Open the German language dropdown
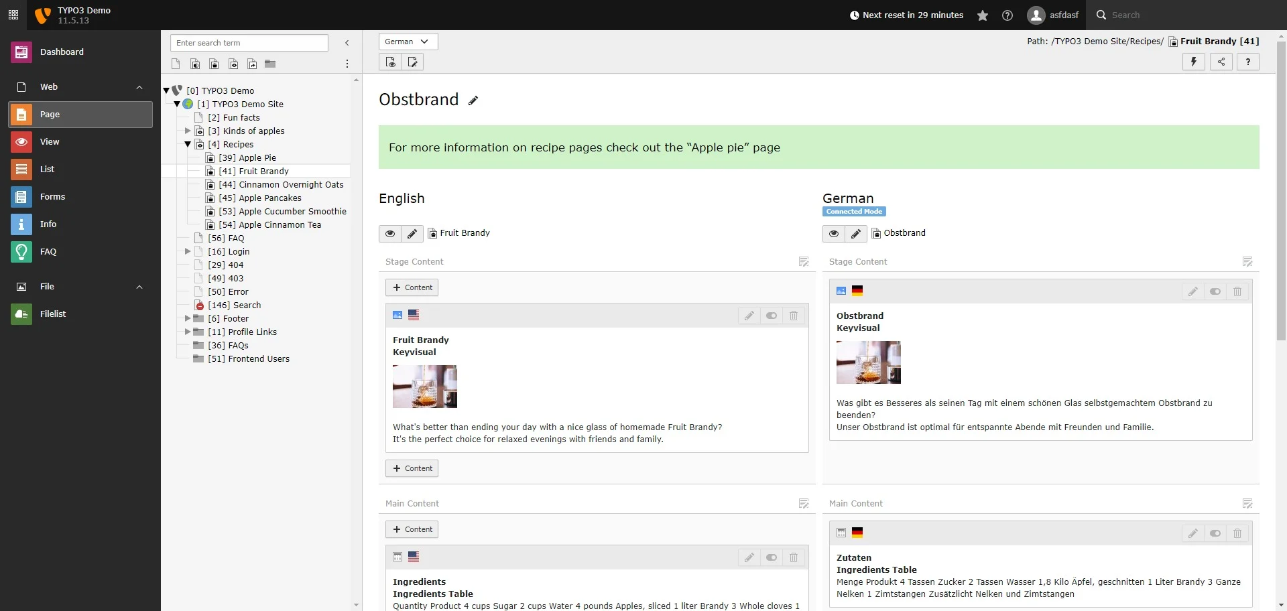This screenshot has width=1287, height=611. click(x=408, y=42)
